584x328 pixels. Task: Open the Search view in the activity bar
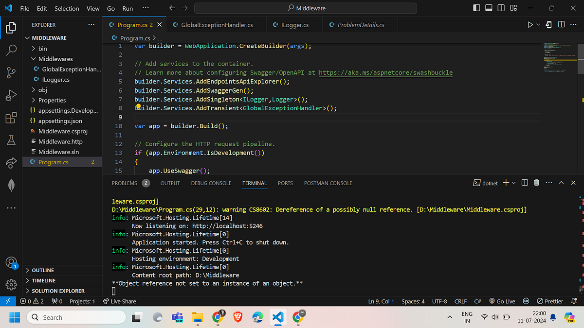[x=11, y=50]
